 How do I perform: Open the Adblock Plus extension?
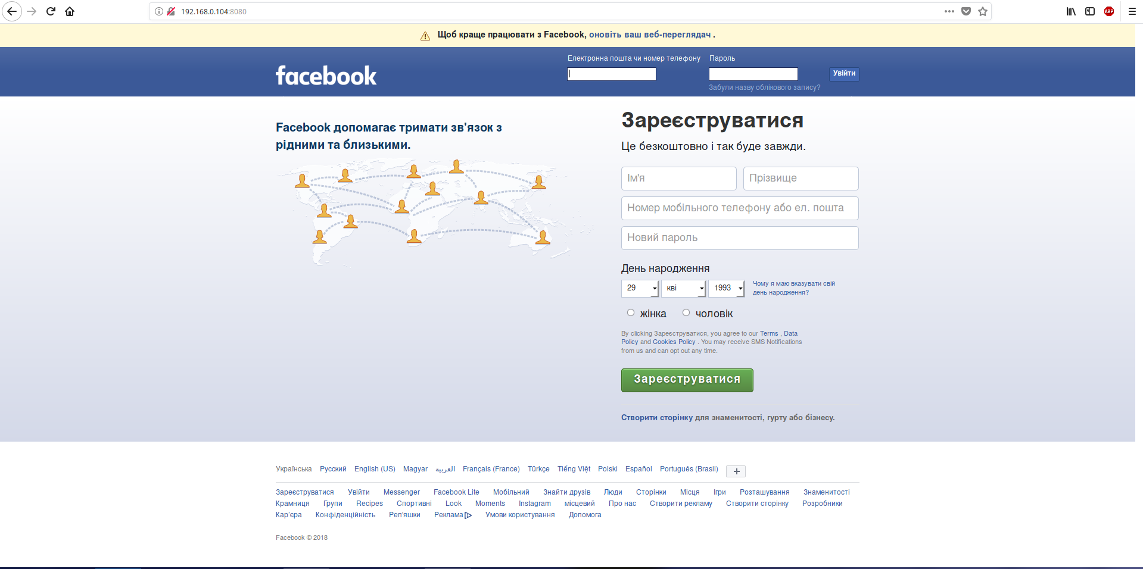click(x=1109, y=11)
